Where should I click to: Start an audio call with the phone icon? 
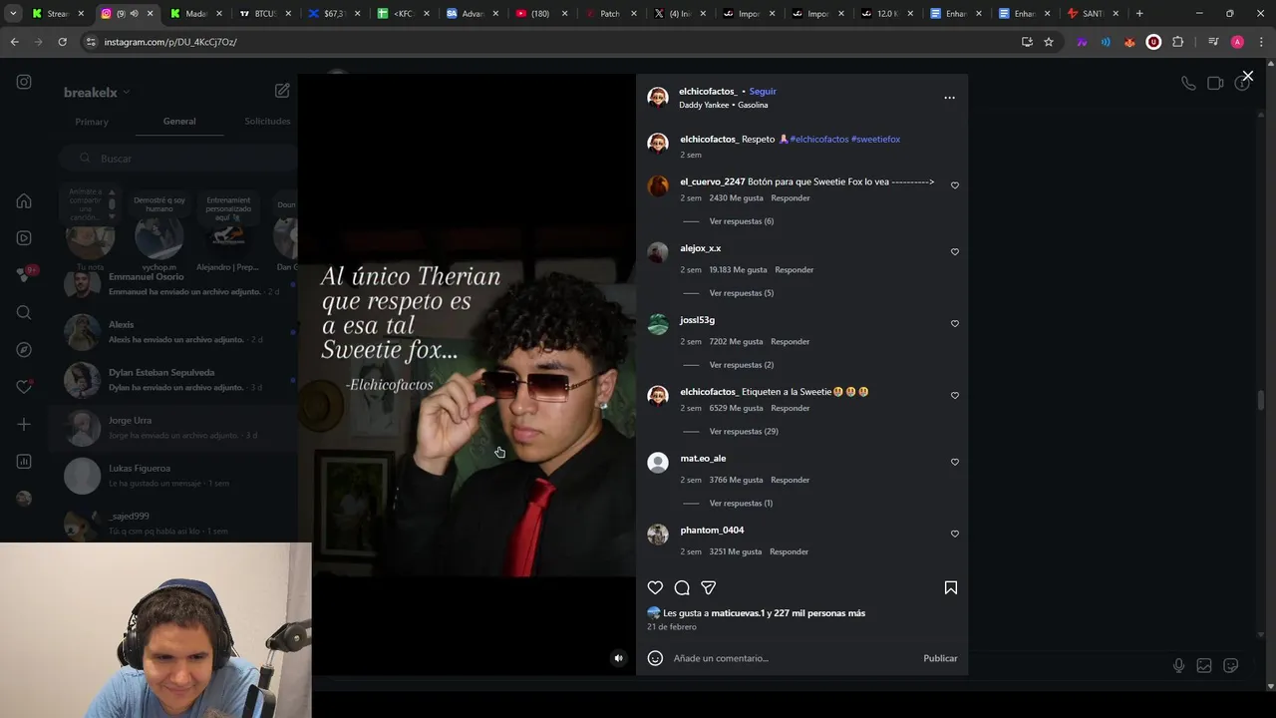click(x=1188, y=84)
